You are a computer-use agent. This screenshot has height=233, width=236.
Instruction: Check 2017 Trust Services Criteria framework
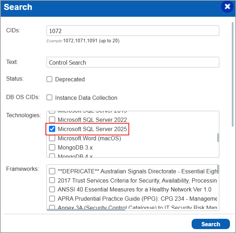[52, 180]
